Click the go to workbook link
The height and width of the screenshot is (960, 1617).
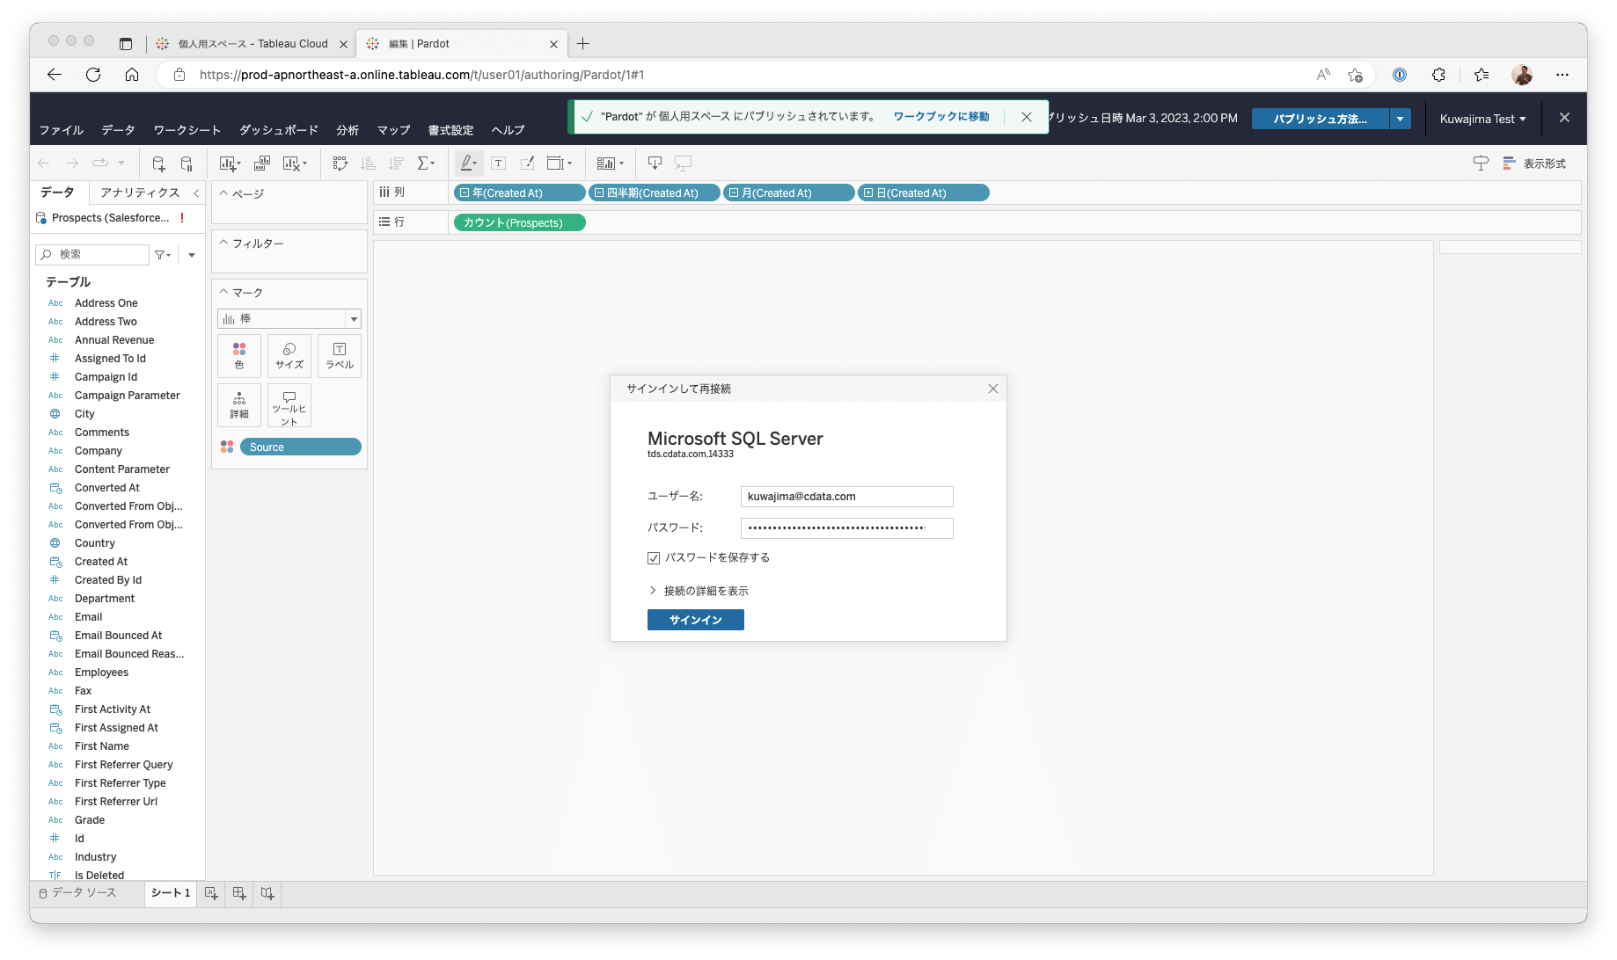(x=941, y=117)
